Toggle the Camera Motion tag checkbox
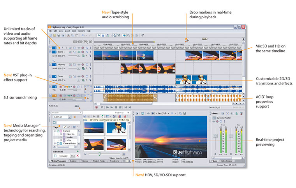Screen dimensions: 296x188 point(58,144)
